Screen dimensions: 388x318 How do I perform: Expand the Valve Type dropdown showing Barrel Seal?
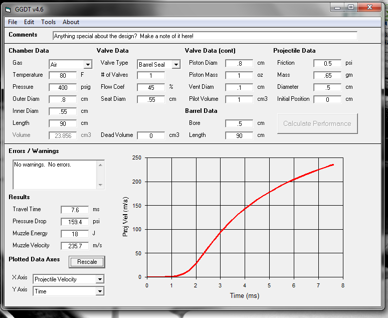[175, 65]
